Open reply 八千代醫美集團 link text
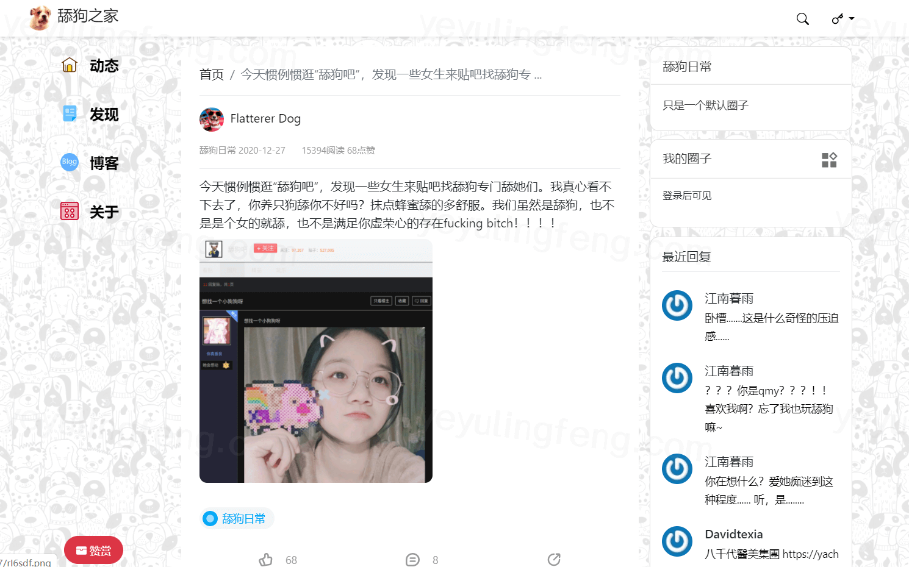909x567 pixels. pyautogui.click(x=772, y=554)
